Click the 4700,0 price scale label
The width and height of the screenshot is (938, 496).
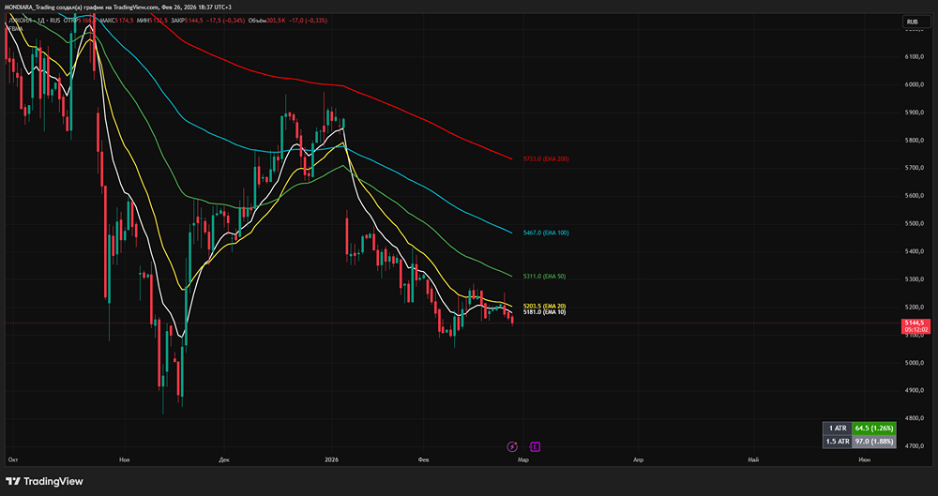pos(914,445)
